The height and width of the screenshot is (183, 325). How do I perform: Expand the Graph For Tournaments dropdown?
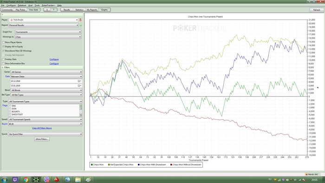pos(48,32)
